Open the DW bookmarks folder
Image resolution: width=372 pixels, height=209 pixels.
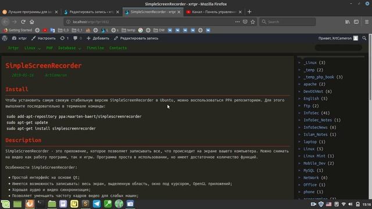click(159, 30)
